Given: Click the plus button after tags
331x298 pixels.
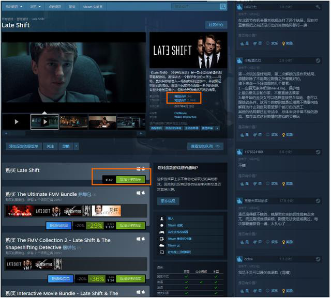Looking at the screenshot, I should [x=217, y=128].
